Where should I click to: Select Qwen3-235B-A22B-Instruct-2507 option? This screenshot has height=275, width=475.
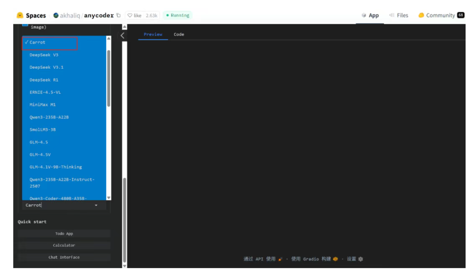(x=64, y=183)
